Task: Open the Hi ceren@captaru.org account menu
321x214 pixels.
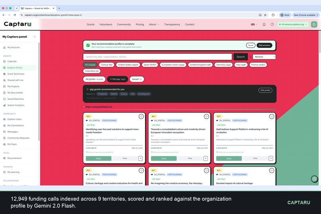Action: point(293,24)
